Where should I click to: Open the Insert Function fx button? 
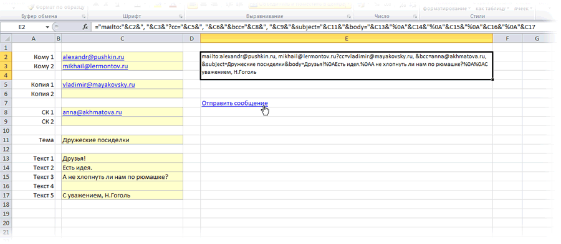pyautogui.click(x=85, y=27)
